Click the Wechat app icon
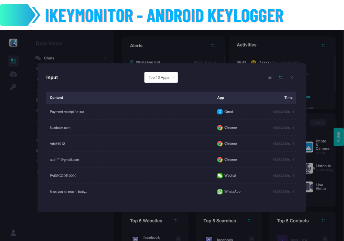Viewport: 344px width, 241px height. pyautogui.click(x=220, y=176)
